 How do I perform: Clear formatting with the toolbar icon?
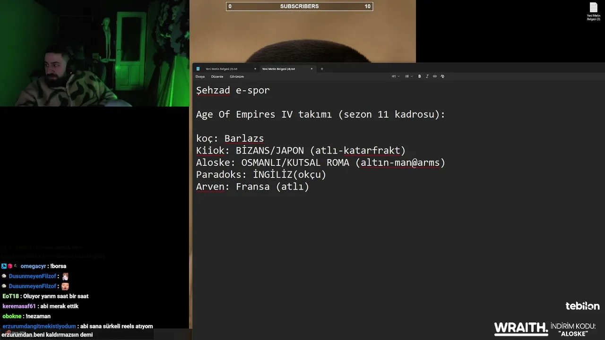442,76
